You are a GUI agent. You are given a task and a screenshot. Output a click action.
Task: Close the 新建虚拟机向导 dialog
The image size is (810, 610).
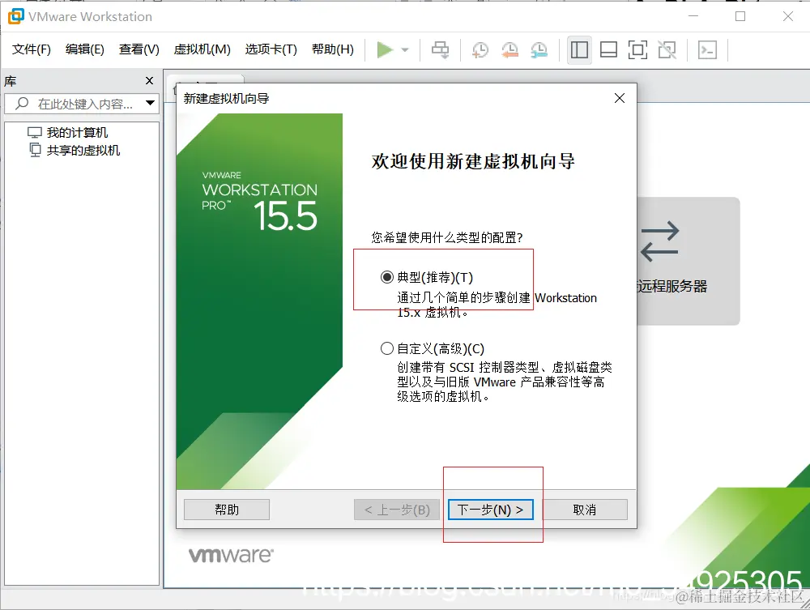click(x=620, y=98)
